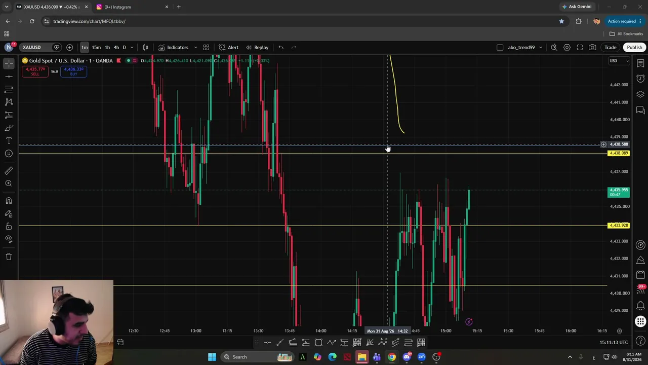
Task: Click the BUY 4,436.330 price button
Action: click(x=73, y=71)
